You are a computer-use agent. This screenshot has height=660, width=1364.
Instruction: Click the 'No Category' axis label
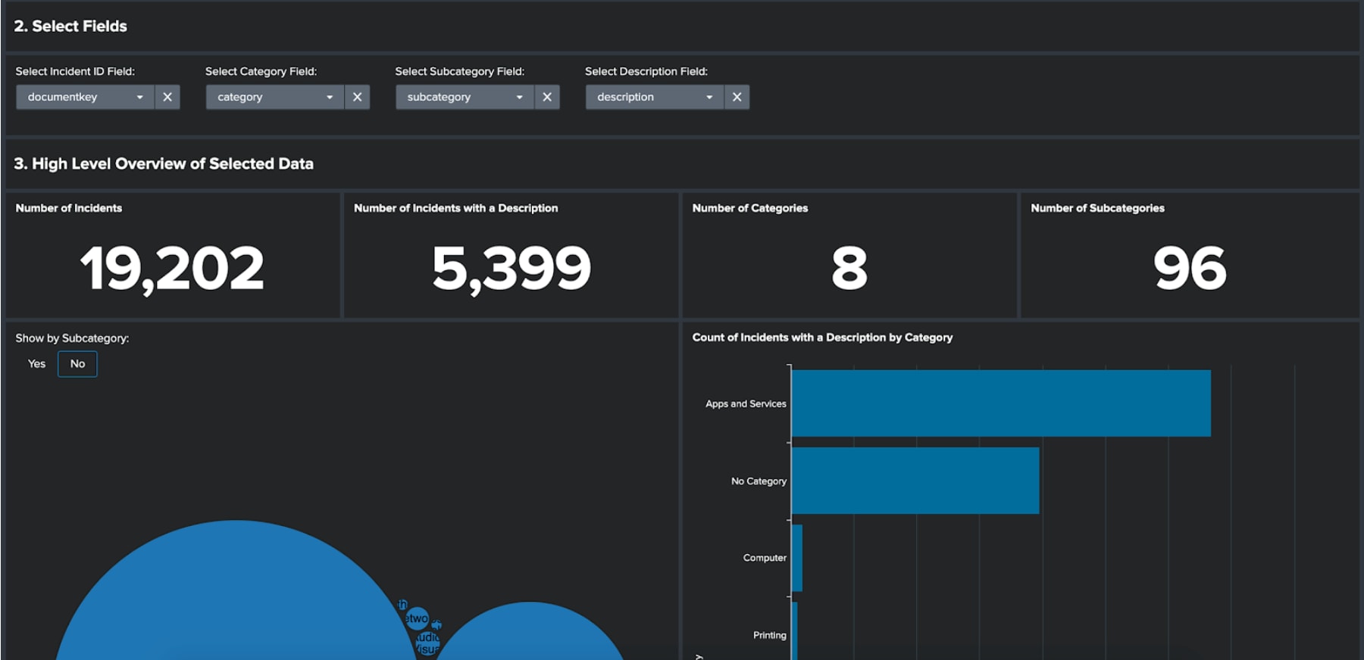759,481
